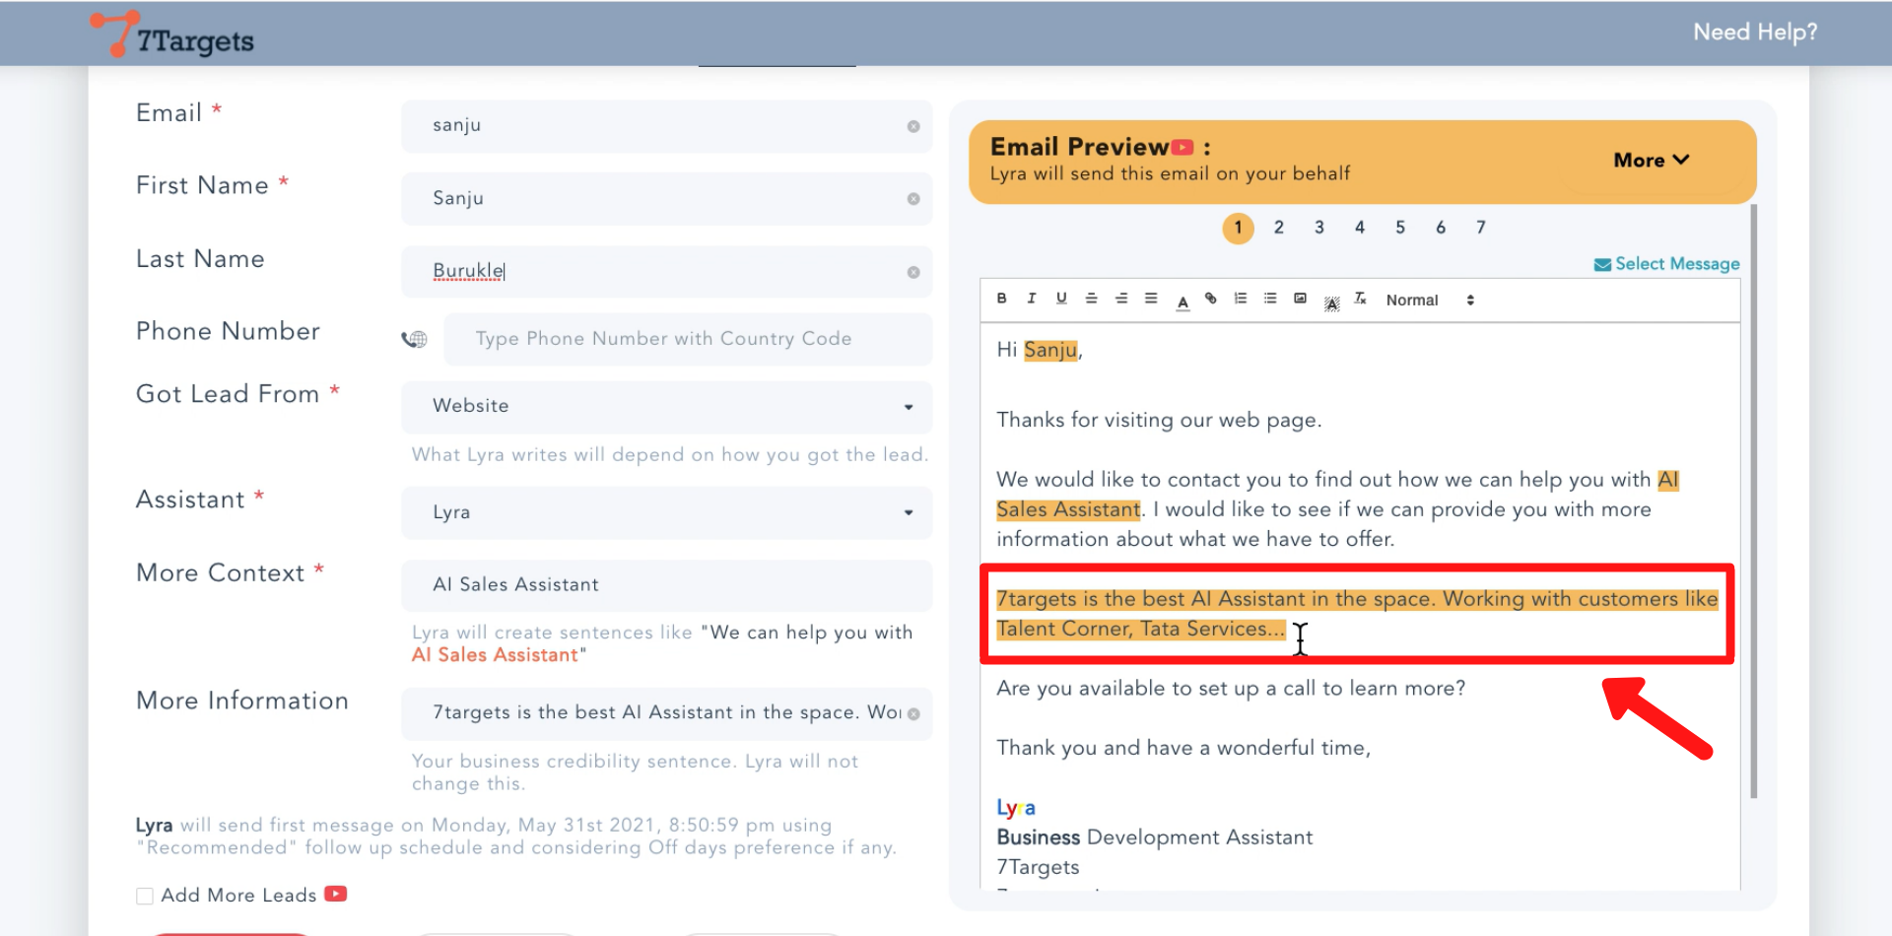Insert a link using the toolbar
Viewport: 1892px width, 936px height.
click(1211, 299)
